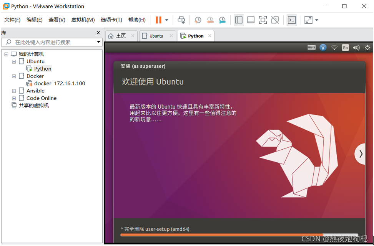The width and height of the screenshot is (374, 246).
Task: Open the library search dropdown arrow
Action: [x=98, y=42]
